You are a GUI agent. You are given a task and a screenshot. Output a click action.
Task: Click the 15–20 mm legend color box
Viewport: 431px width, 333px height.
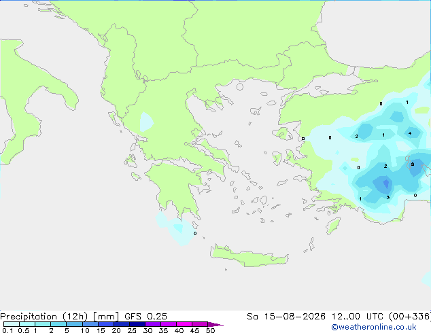pyautogui.click(x=106, y=324)
